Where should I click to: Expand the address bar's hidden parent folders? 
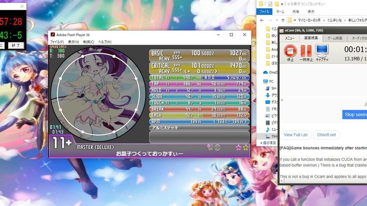coord(295,20)
